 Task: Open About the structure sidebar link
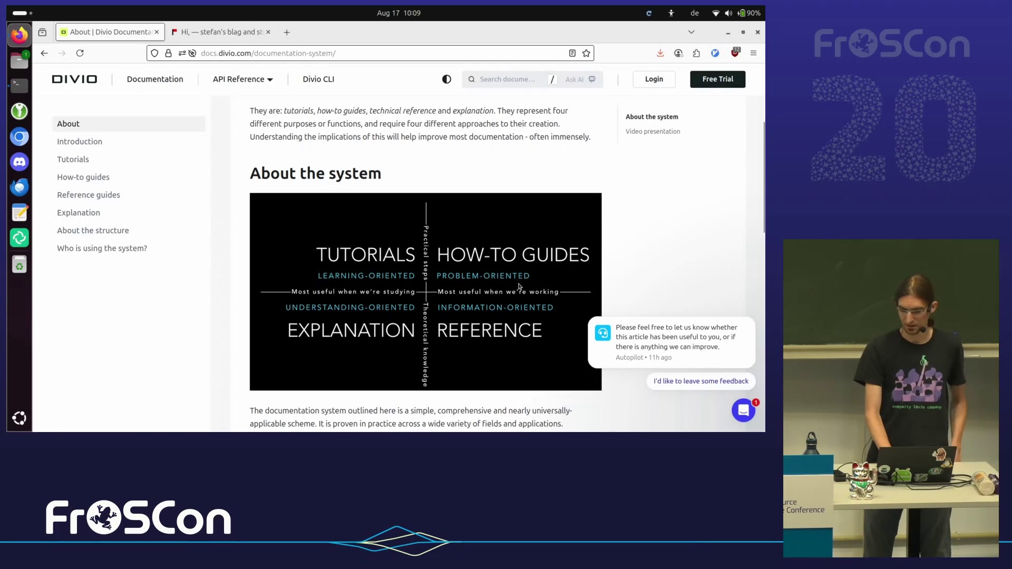(93, 231)
